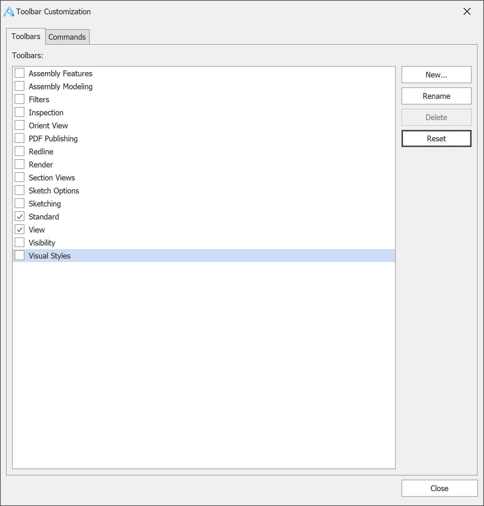The height and width of the screenshot is (506, 484).
Task: Uncheck the Standard toolbar
Action: (19, 216)
